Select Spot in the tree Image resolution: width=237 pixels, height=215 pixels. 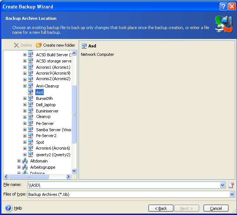click(x=40, y=142)
